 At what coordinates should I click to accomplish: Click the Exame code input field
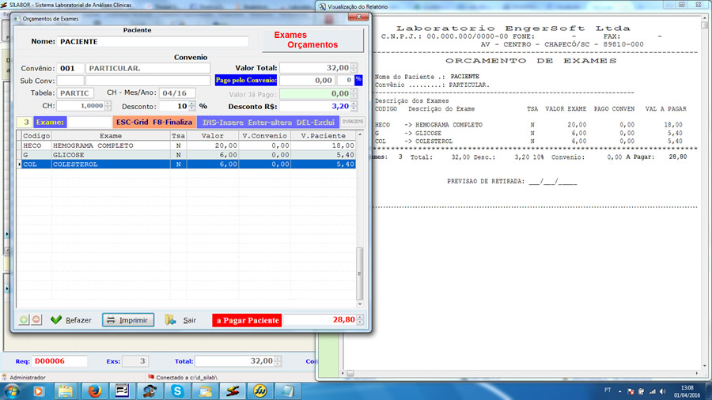pos(89,123)
